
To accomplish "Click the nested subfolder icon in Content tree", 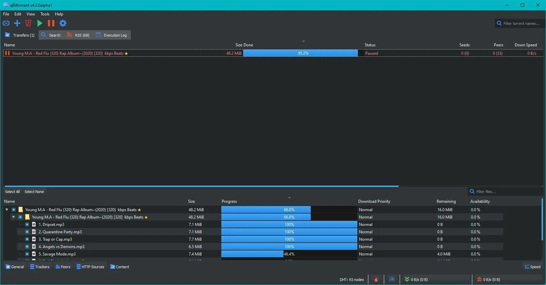I will pyautogui.click(x=27, y=217).
